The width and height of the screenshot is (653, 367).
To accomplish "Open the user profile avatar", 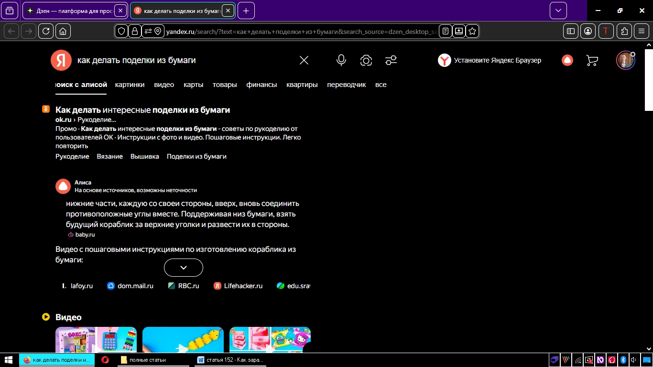I will pyautogui.click(x=625, y=61).
